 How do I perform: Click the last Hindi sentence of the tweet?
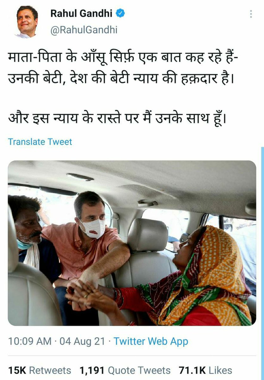(117, 119)
